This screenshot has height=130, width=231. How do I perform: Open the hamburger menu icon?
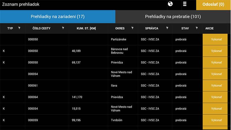coord(185,4)
